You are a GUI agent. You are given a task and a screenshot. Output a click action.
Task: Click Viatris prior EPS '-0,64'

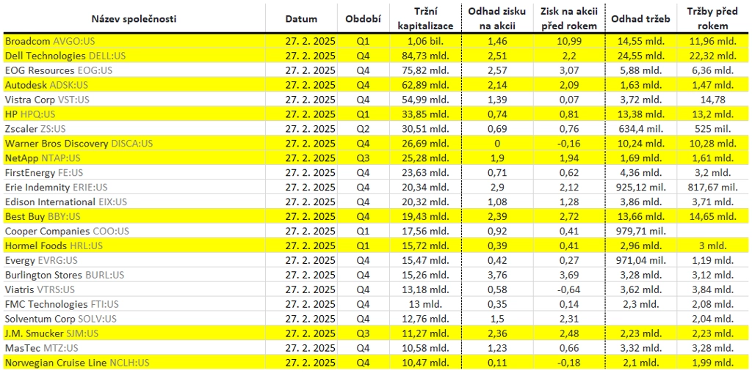tap(569, 289)
